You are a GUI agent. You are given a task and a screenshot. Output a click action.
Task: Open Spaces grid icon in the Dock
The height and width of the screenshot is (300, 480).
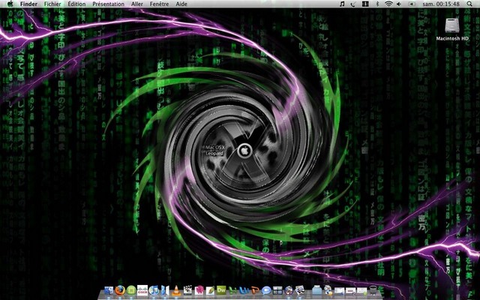tap(277, 290)
